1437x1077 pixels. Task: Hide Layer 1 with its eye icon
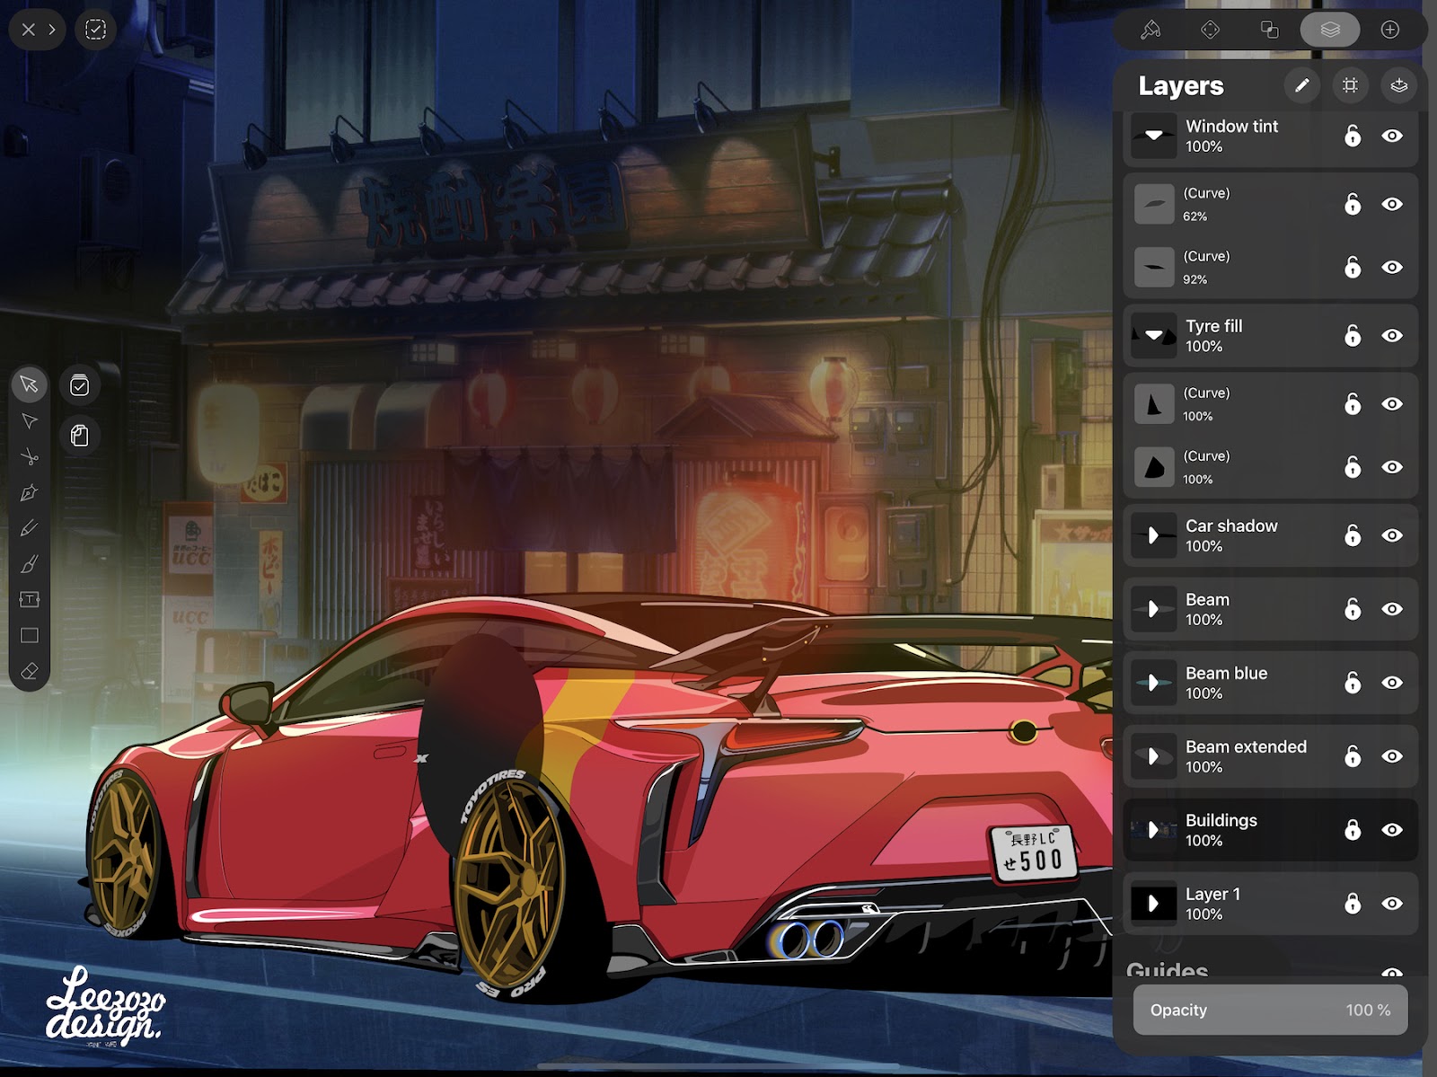click(1392, 904)
